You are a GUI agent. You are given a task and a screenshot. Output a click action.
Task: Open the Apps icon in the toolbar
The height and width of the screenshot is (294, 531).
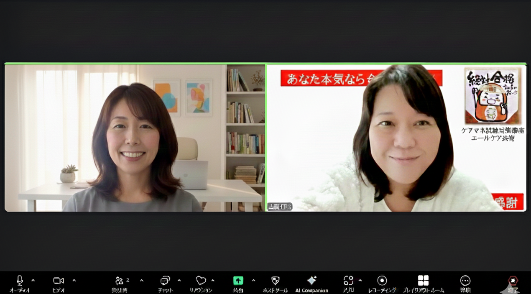(348, 281)
